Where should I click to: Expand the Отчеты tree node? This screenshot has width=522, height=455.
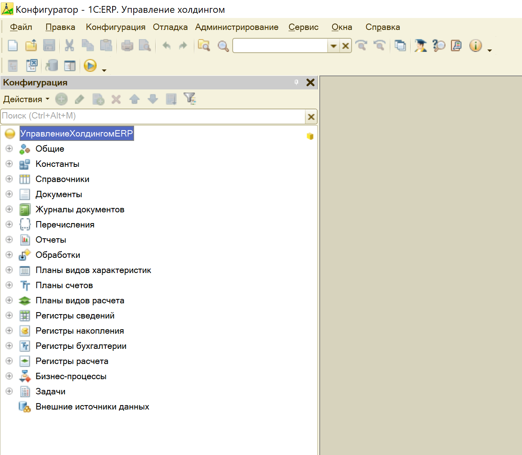(9, 239)
